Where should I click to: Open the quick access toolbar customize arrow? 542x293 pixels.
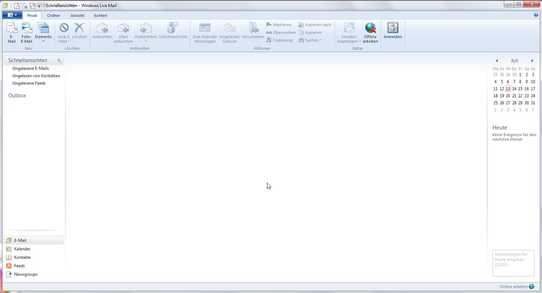tap(39, 6)
